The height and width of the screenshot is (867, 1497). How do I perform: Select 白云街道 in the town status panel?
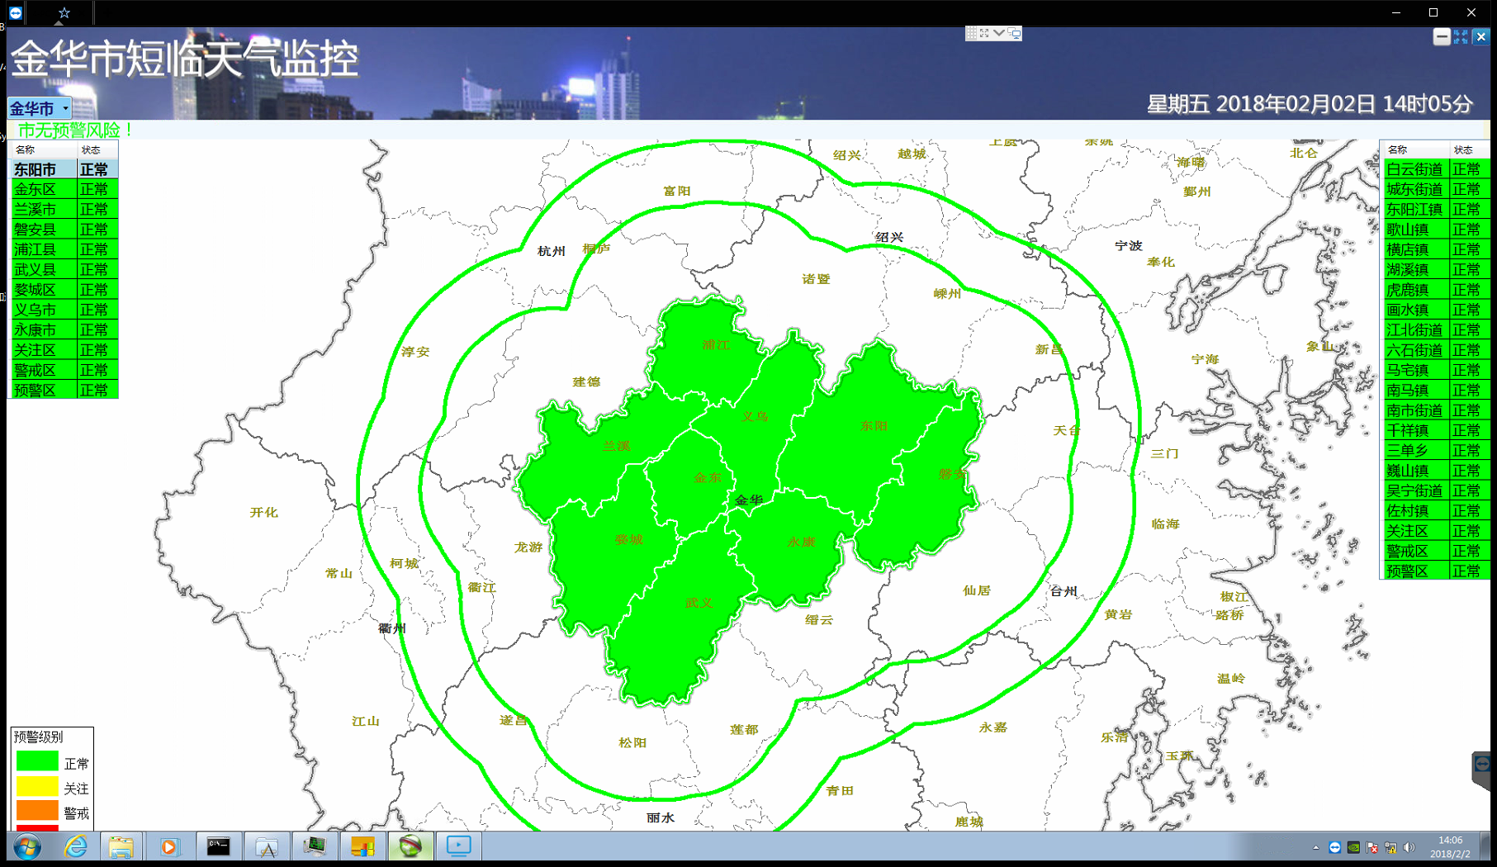pyautogui.click(x=1414, y=168)
